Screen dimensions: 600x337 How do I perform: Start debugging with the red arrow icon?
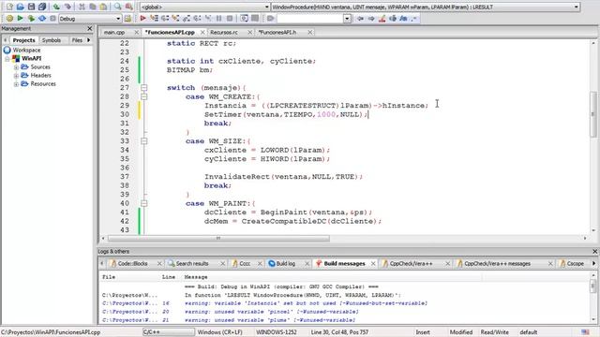pyautogui.click(x=143, y=19)
